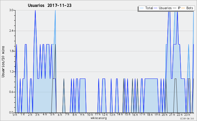Click the 'Total' legend entry
This screenshot has height=121, width=197.
[x=149, y=8]
